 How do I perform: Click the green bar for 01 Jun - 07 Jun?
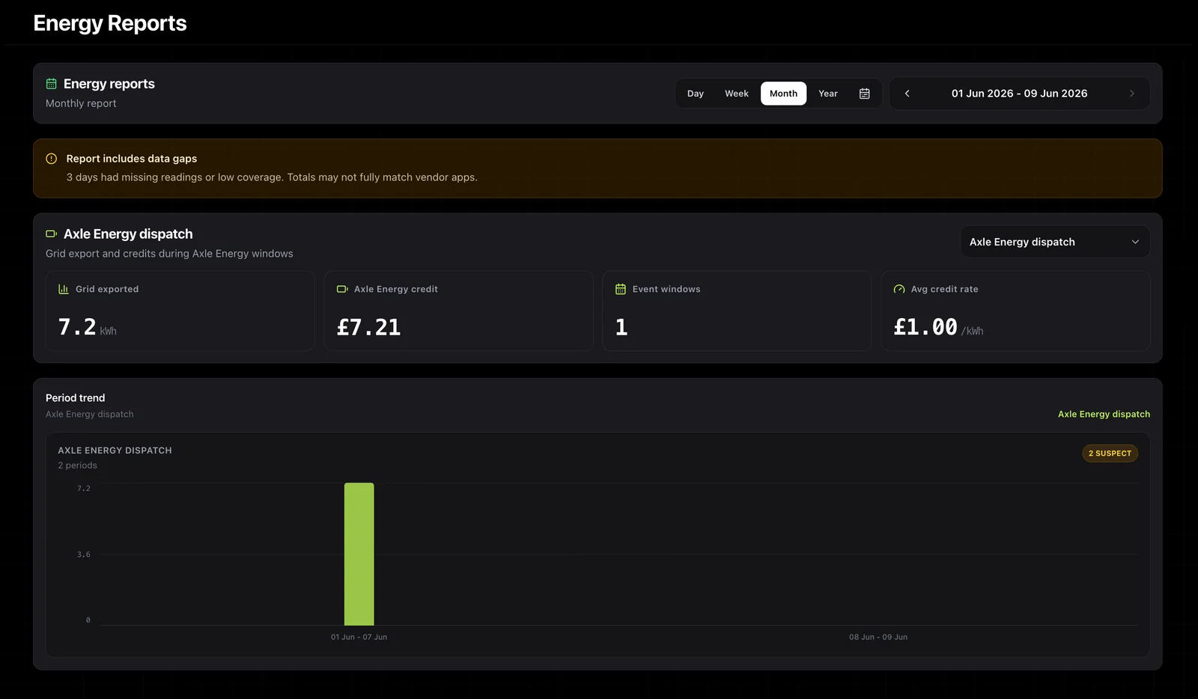click(x=359, y=554)
